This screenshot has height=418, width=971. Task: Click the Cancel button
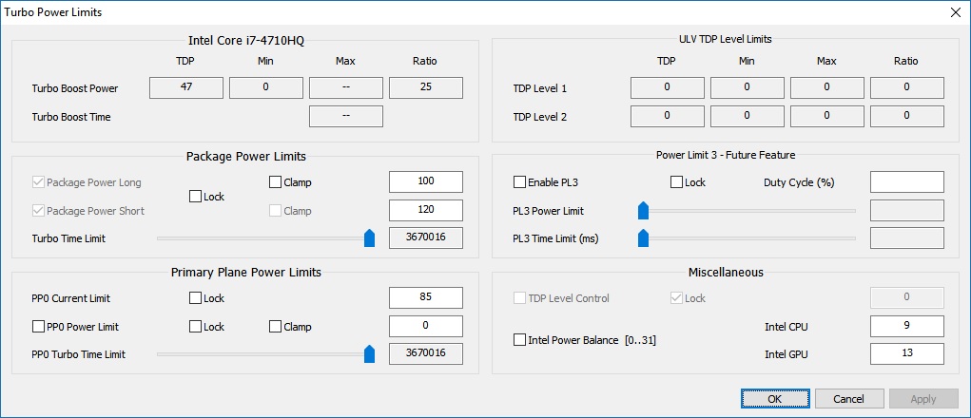pyautogui.click(x=848, y=399)
